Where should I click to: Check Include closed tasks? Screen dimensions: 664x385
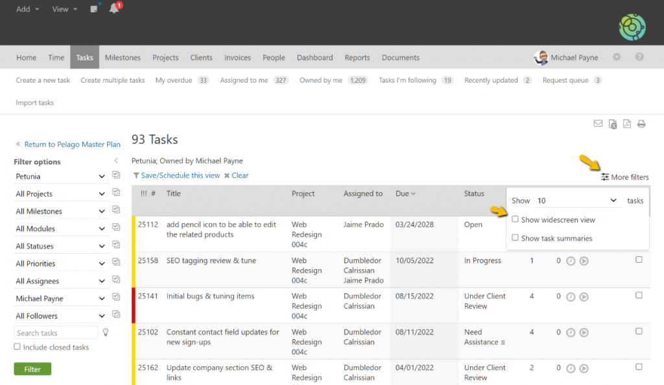click(x=17, y=347)
